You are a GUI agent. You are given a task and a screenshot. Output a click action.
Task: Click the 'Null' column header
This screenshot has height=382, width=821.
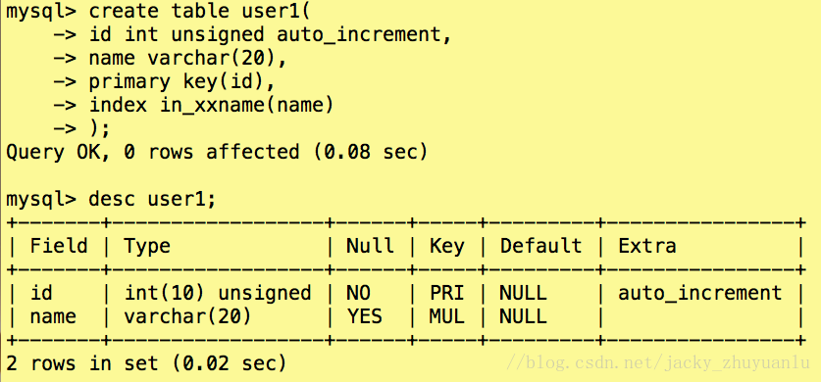pos(370,246)
